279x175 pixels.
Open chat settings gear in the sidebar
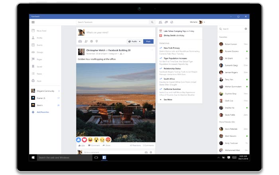click(246, 29)
